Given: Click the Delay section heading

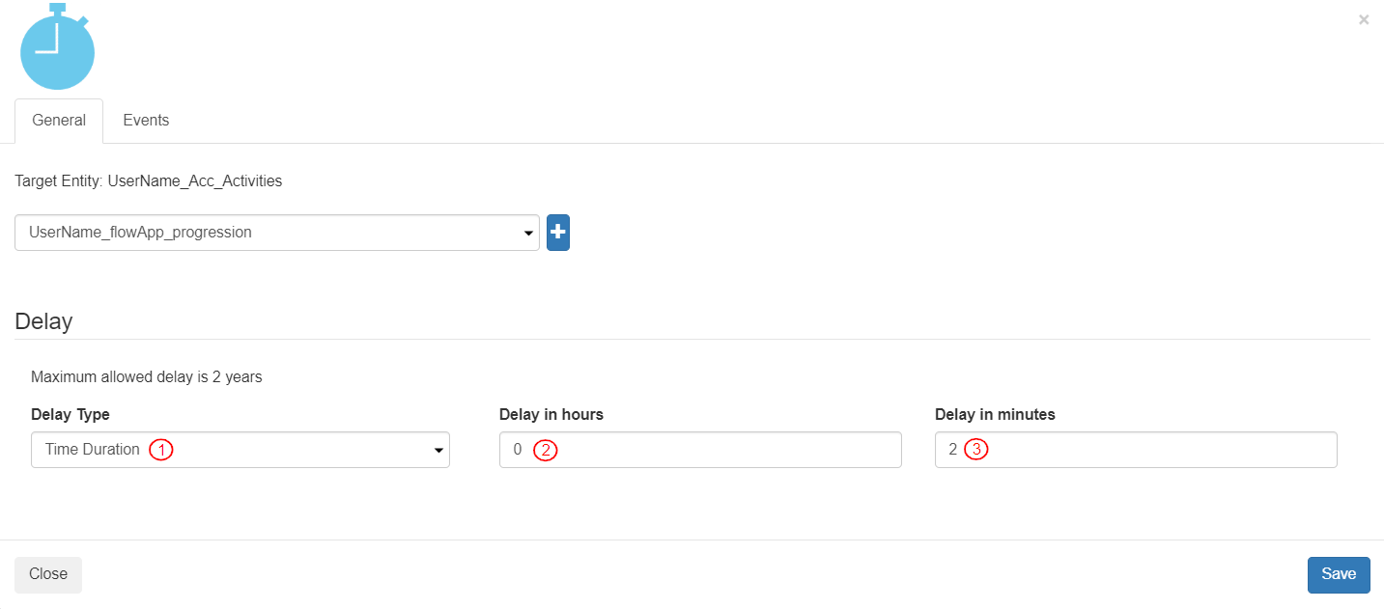Looking at the screenshot, I should 43,321.
